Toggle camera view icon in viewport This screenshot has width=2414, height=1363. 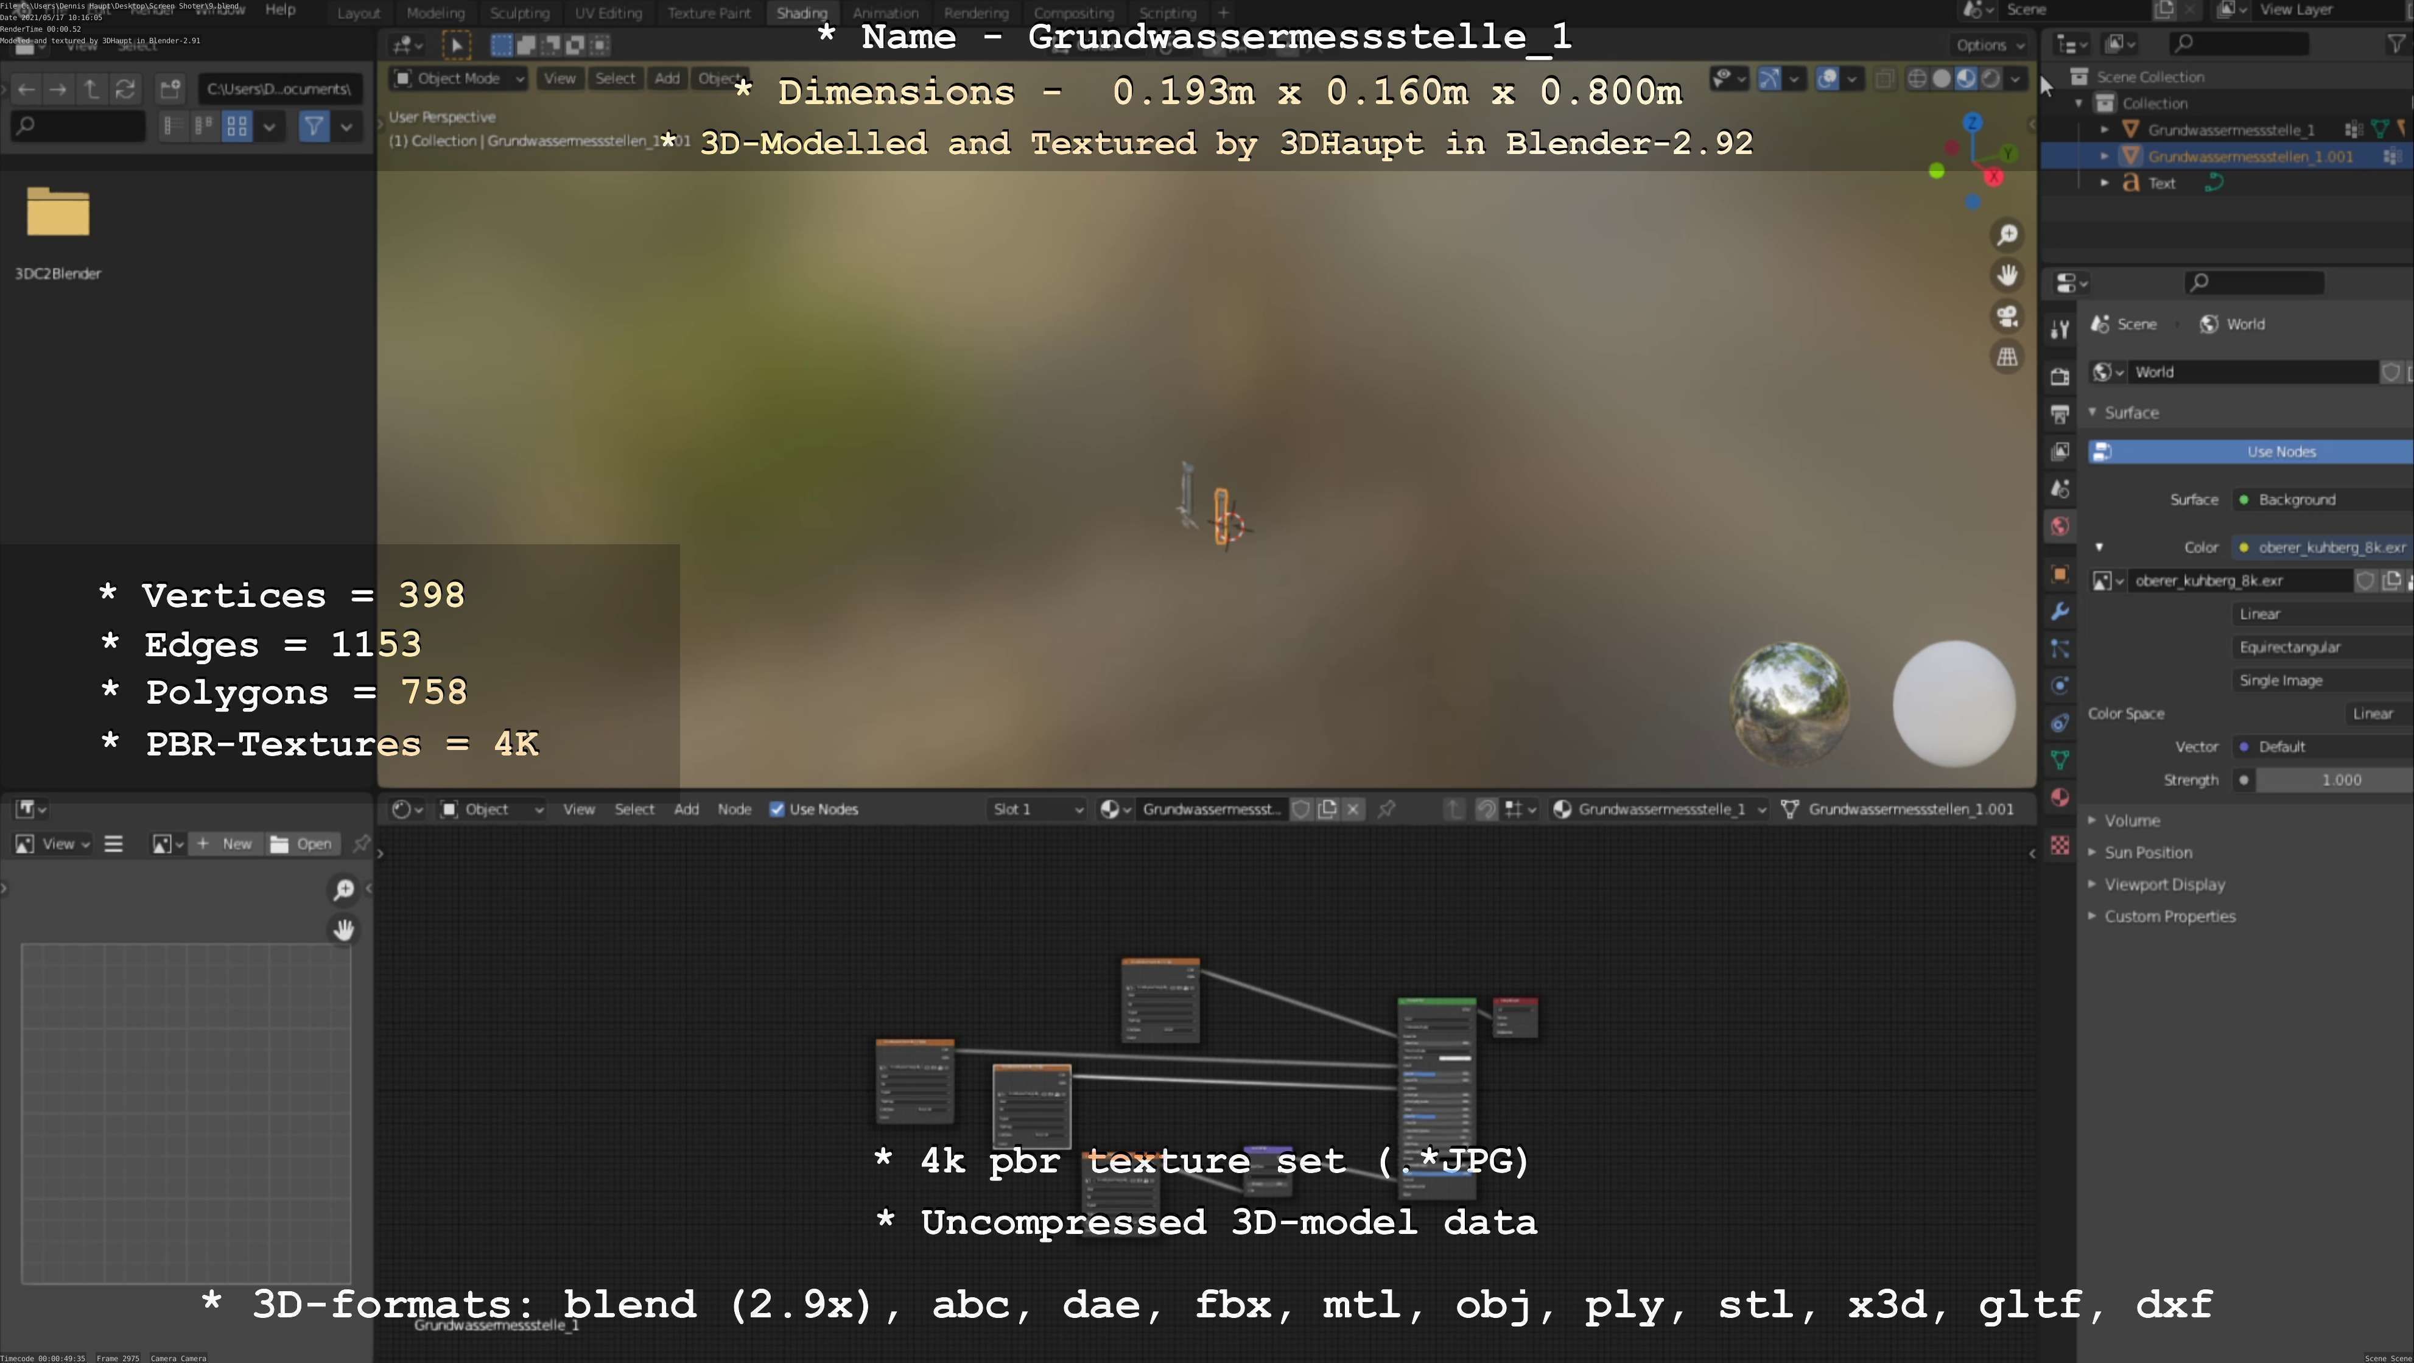coord(2006,317)
